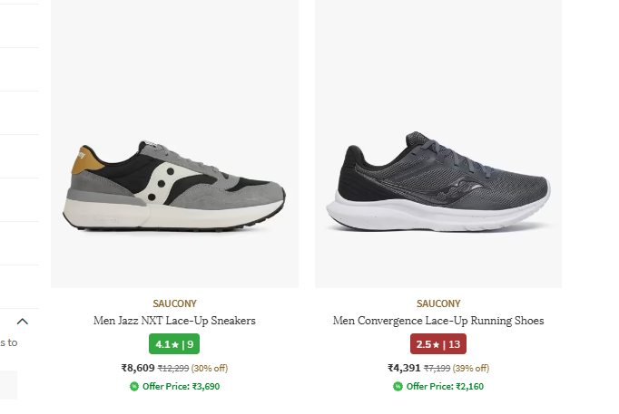The image size is (619, 414).
Task: Click the star in the 4.1 rating badge
Action: [175, 345]
